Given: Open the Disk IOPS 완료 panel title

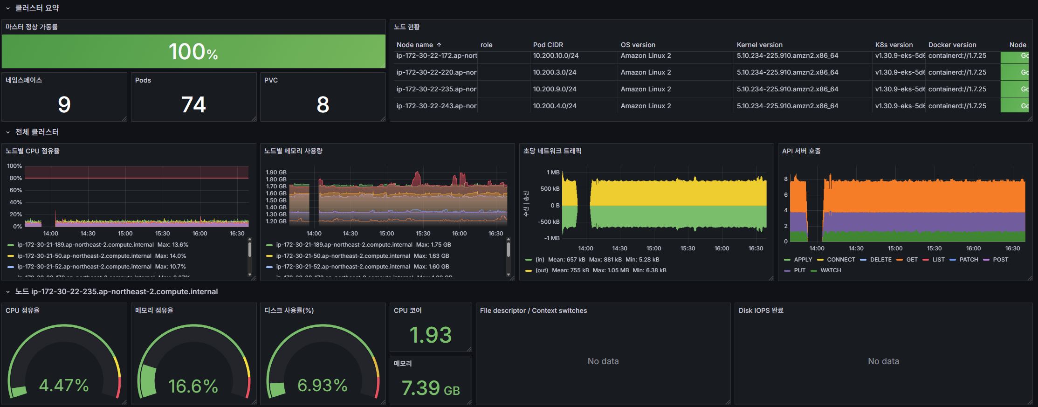Looking at the screenshot, I should tap(761, 310).
